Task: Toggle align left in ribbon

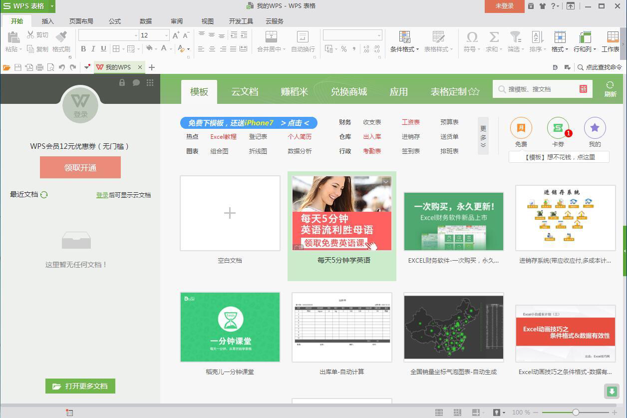Action: click(201, 49)
